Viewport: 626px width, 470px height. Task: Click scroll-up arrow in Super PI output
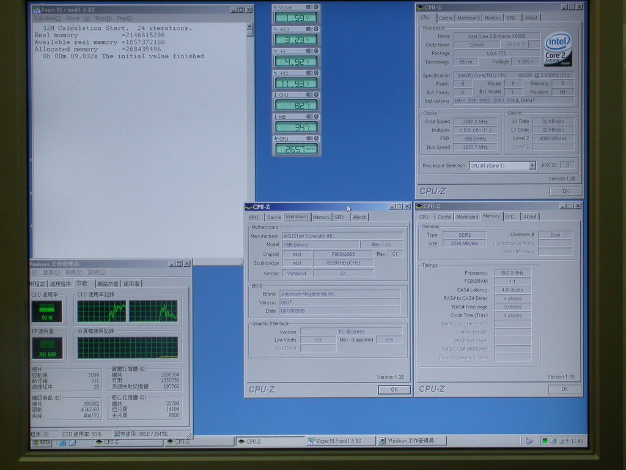(249, 27)
